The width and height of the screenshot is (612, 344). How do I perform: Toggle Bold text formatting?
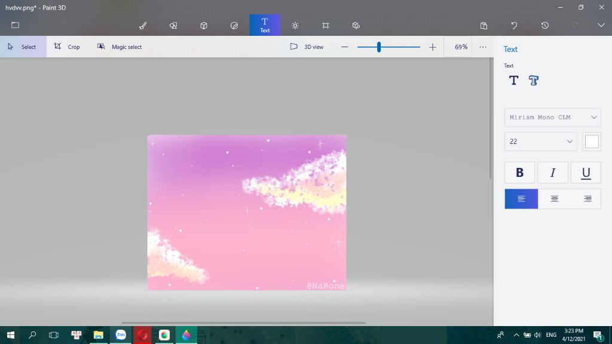click(x=519, y=172)
